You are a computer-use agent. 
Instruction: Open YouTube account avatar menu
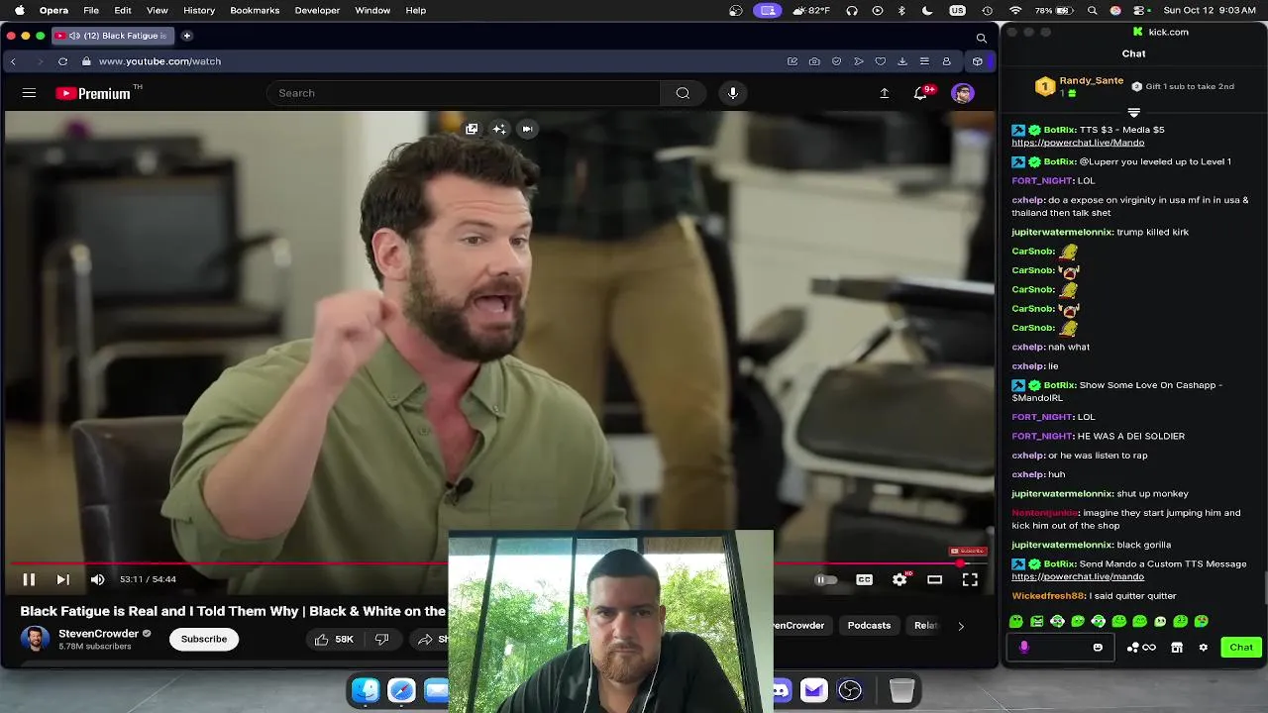[x=962, y=93]
